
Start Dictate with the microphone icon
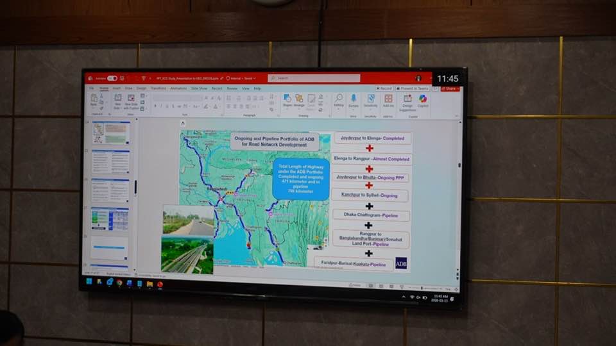coord(353,99)
